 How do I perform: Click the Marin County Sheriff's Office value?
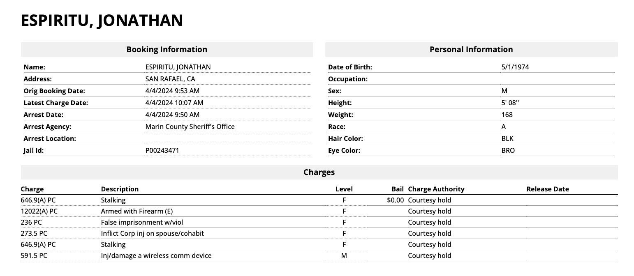tap(190, 126)
